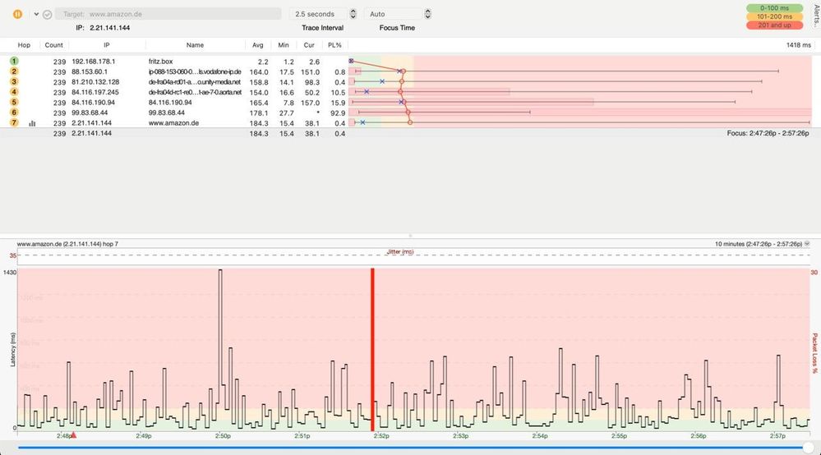Click the Focus 2:47:26p - 2:57:26p label
821x455 pixels.
(768, 133)
